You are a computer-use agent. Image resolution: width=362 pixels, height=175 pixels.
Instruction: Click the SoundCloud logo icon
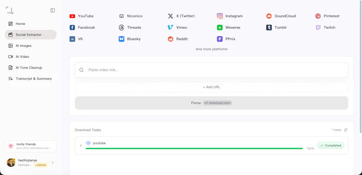pos(269,16)
